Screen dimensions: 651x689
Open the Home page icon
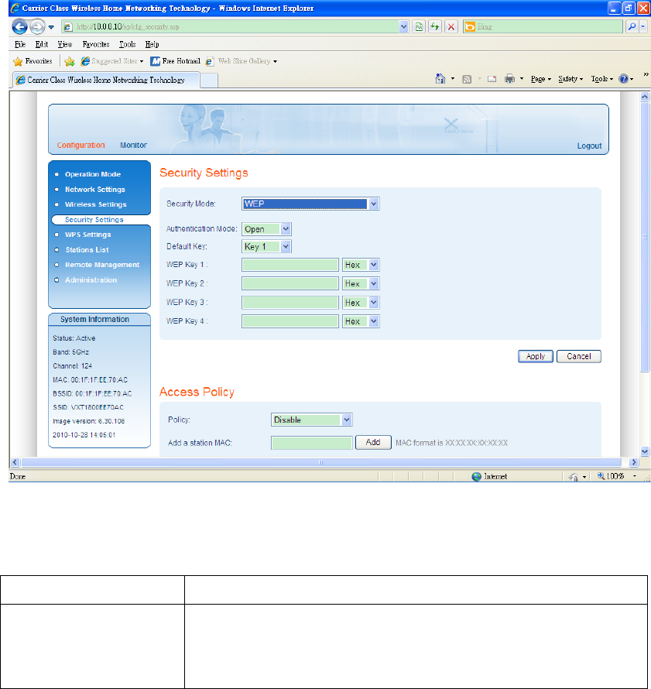tap(440, 79)
